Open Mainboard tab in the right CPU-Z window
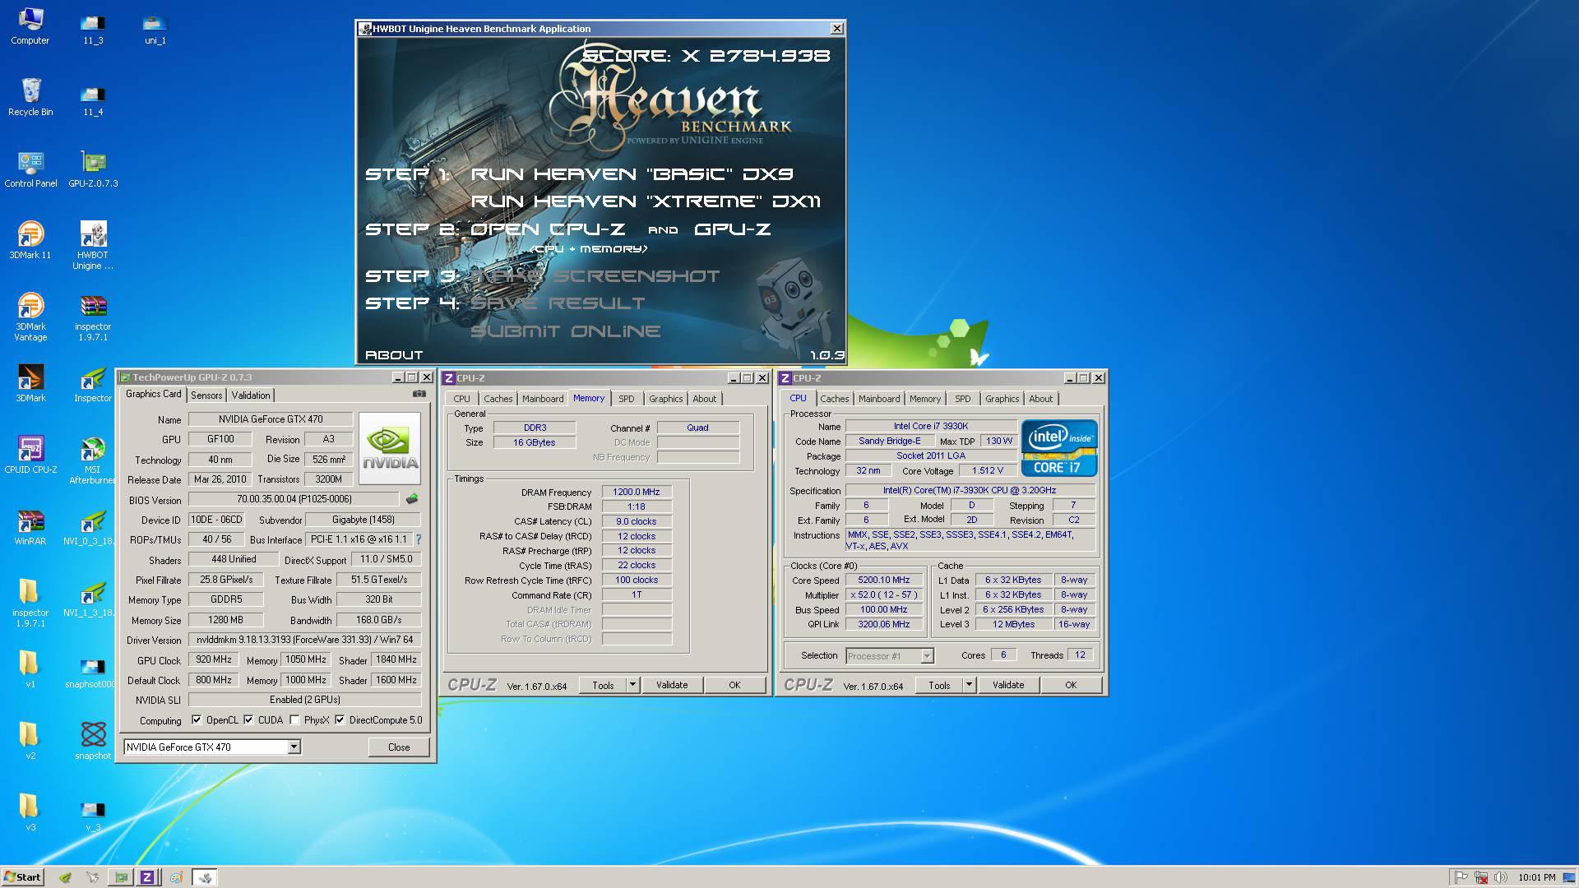The width and height of the screenshot is (1579, 888). tap(879, 399)
